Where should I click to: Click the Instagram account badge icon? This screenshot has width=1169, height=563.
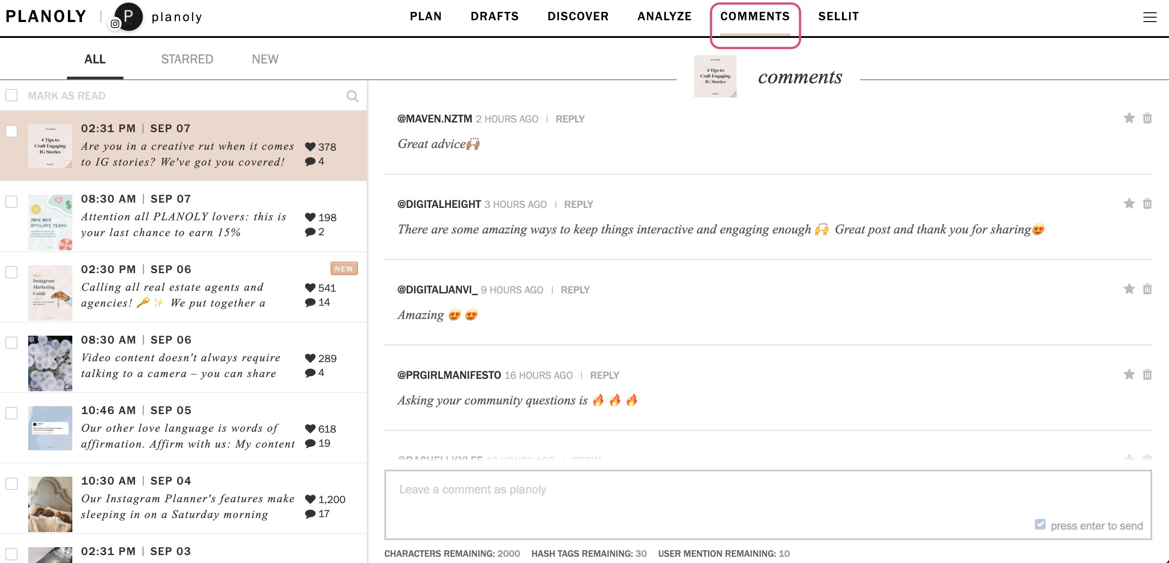[115, 24]
